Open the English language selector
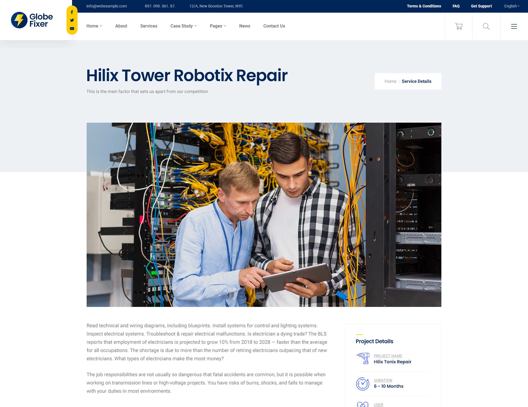Viewport: 528px width, 407px height. [512, 6]
